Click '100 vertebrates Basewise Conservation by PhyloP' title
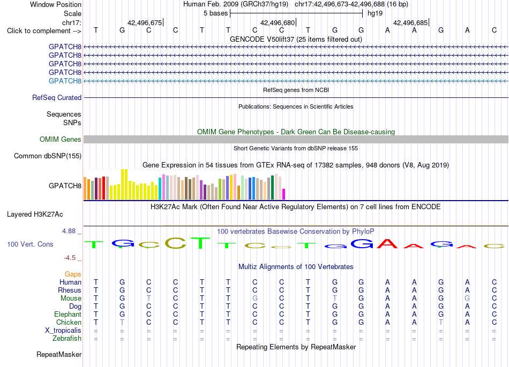Image resolution: width=509 pixels, height=367 pixels. point(296,232)
